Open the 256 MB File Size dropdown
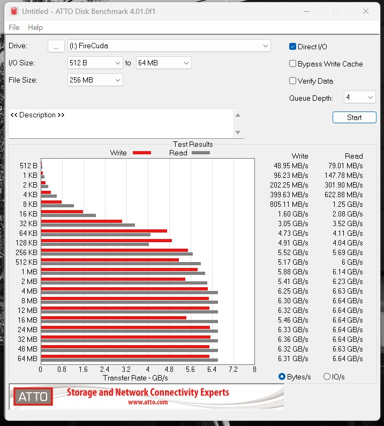This screenshot has height=426, width=384. (x=95, y=80)
